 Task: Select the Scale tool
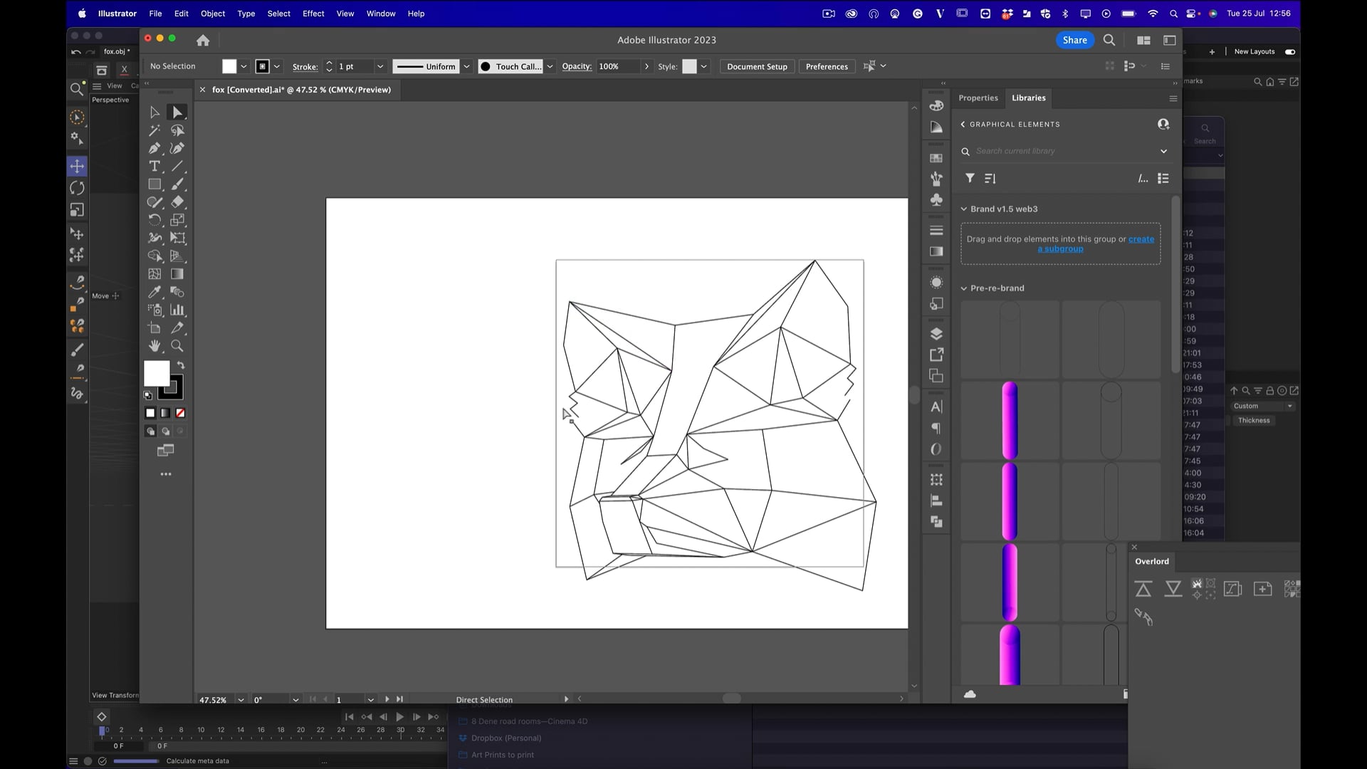tap(177, 220)
